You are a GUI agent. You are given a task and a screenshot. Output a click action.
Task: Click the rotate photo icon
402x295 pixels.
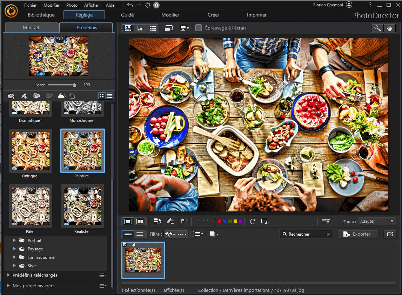[x=252, y=221]
